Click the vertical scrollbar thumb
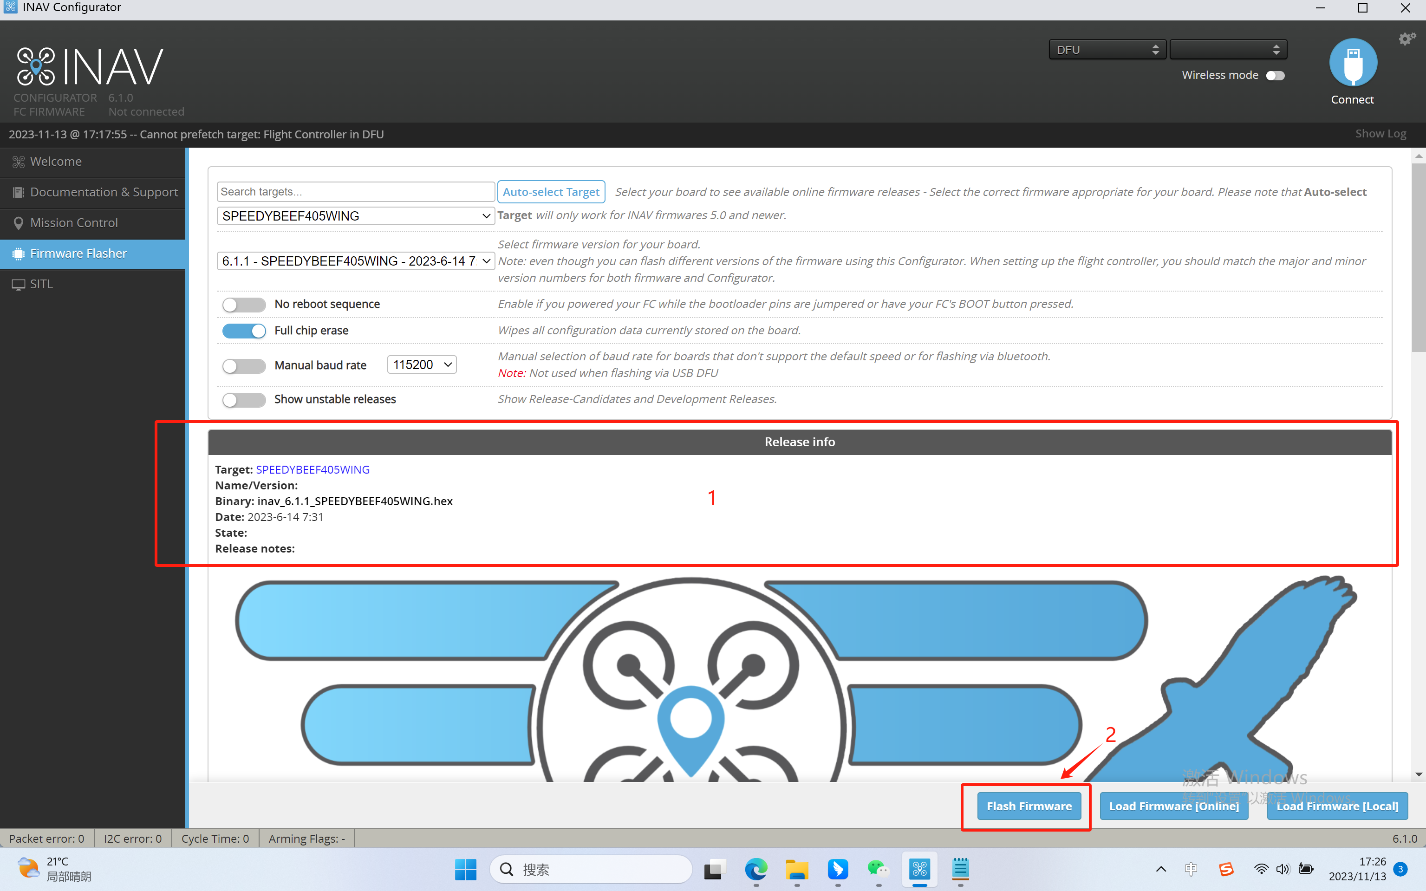1426x891 pixels. 1419,258
